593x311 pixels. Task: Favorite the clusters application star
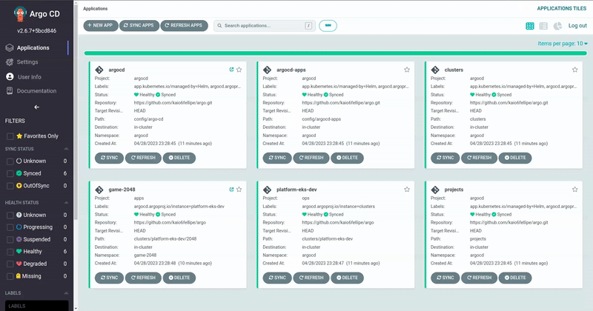click(x=575, y=70)
